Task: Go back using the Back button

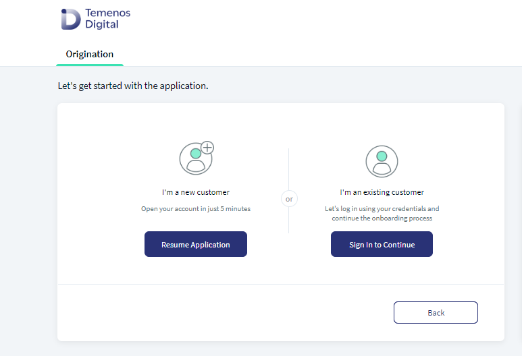Action: click(x=436, y=312)
